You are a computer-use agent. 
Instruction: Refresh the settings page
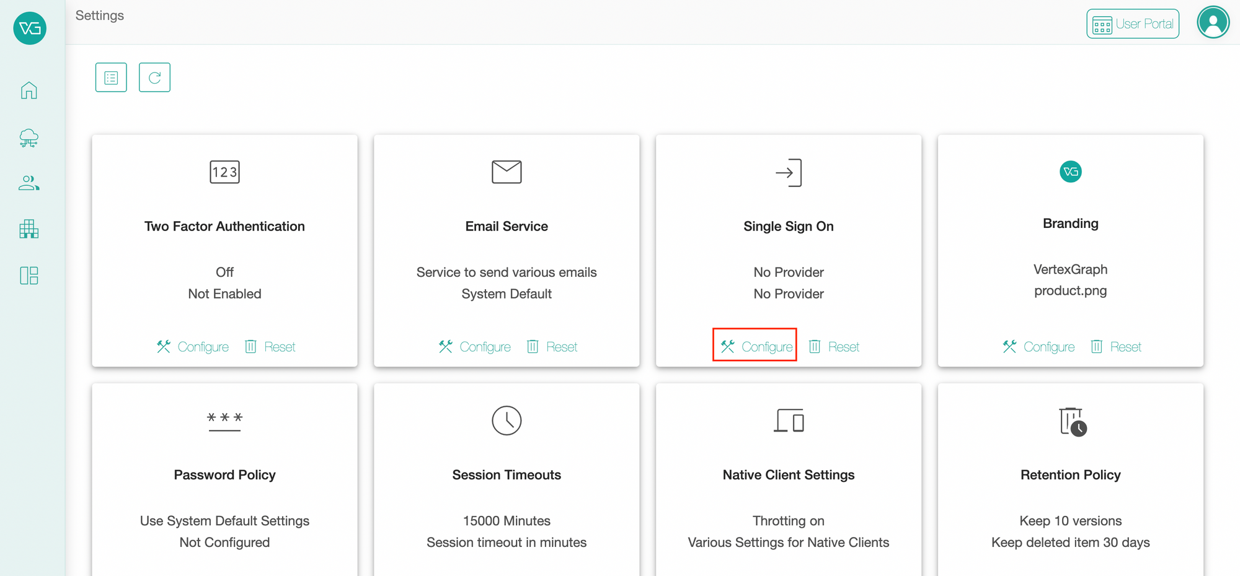[x=154, y=77]
